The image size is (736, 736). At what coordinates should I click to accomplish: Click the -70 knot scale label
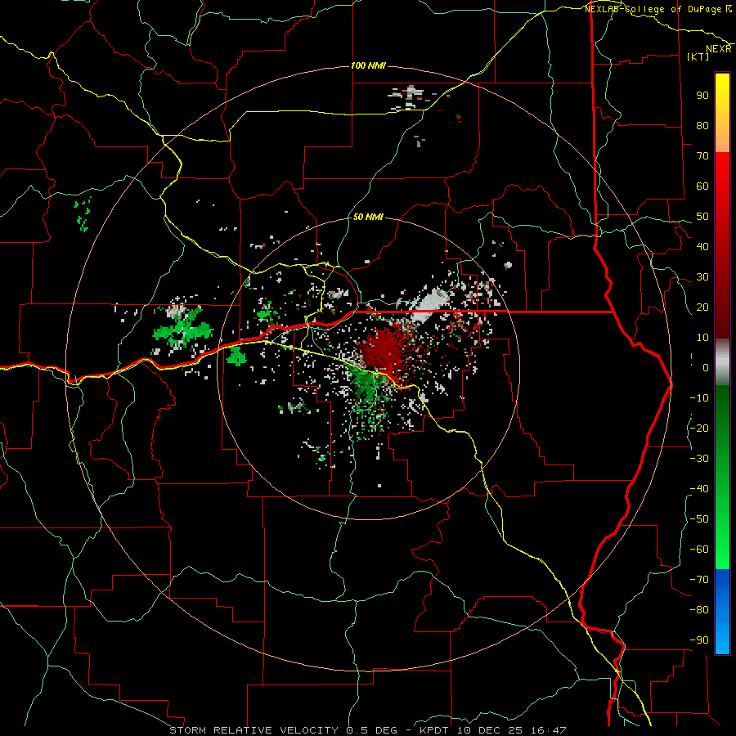tap(699, 580)
